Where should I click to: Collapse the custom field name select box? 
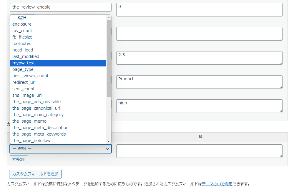(x=60, y=149)
